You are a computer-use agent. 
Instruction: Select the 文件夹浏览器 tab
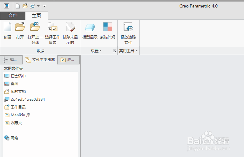(40, 60)
